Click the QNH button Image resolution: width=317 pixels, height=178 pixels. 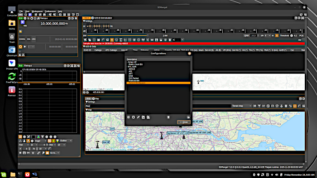[246, 36]
